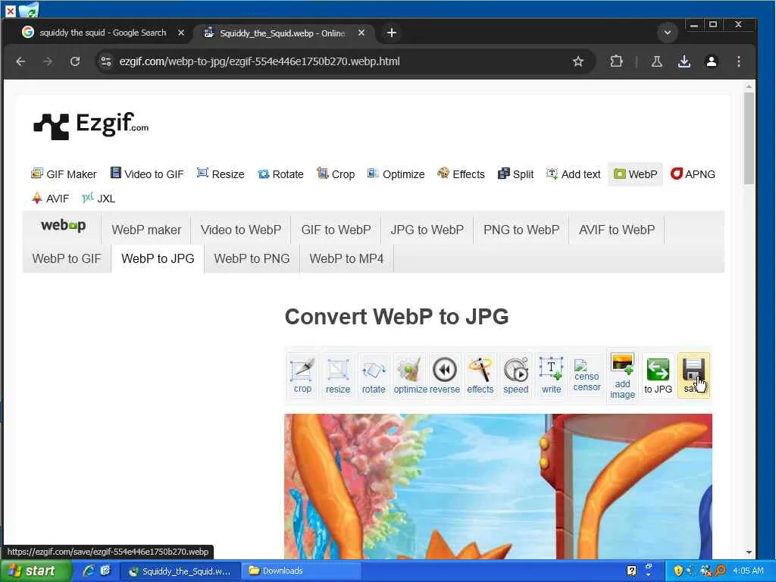This screenshot has height=582, width=776.
Task: Launch Internet Explorer from quick launch
Action: [x=89, y=571]
